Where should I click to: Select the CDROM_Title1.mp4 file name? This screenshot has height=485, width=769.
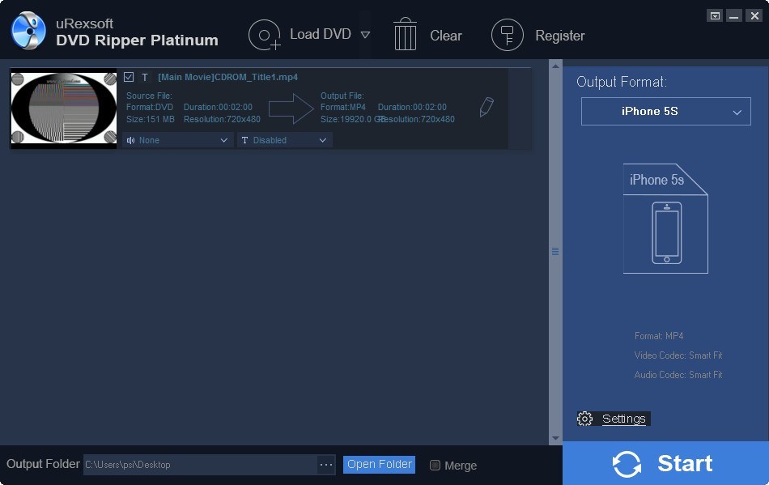click(x=227, y=77)
